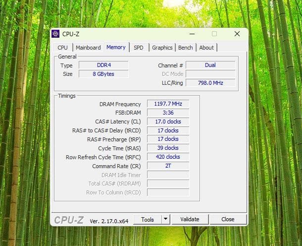This screenshot has width=302, height=246.
Task: Click the CPU-Z title text
Action: [71, 34]
